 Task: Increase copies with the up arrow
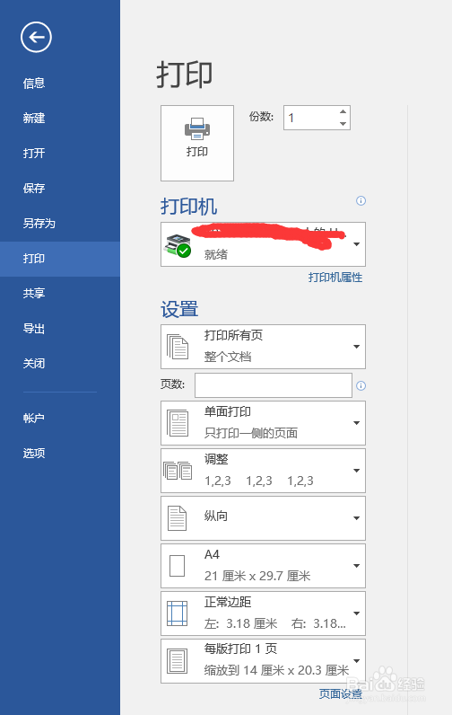tap(343, 111)
